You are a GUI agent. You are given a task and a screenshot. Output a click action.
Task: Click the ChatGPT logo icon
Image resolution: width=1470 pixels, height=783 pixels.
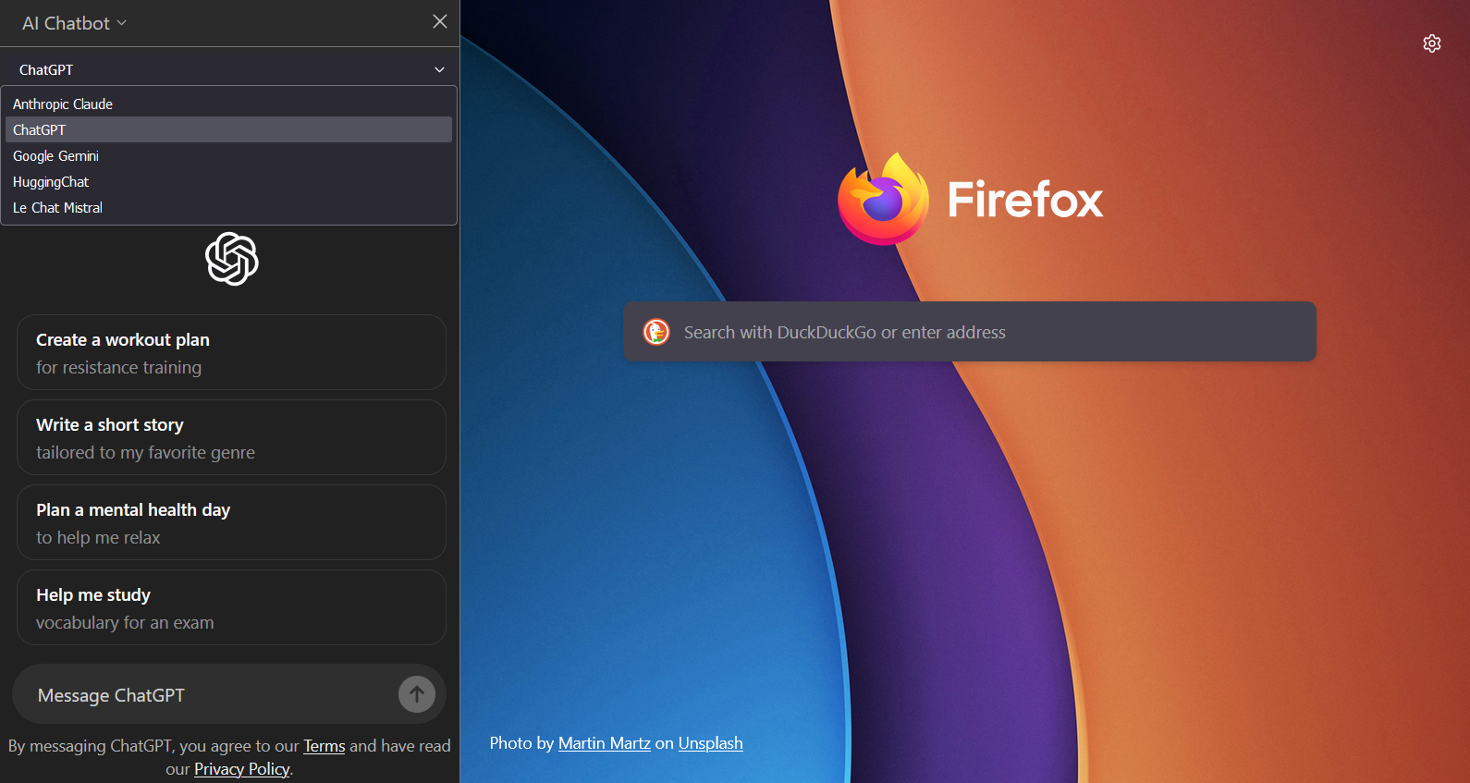231,259
